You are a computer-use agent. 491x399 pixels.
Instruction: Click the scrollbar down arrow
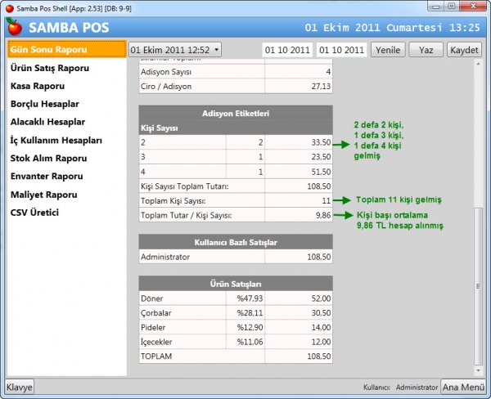pos(478,370)
